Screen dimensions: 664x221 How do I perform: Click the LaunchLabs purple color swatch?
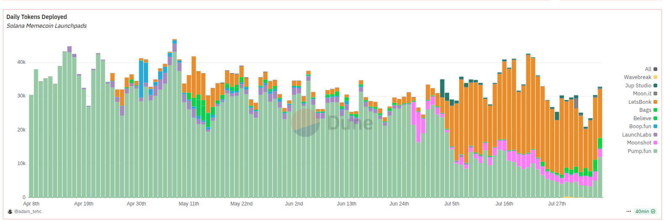(x=655, y=134)
